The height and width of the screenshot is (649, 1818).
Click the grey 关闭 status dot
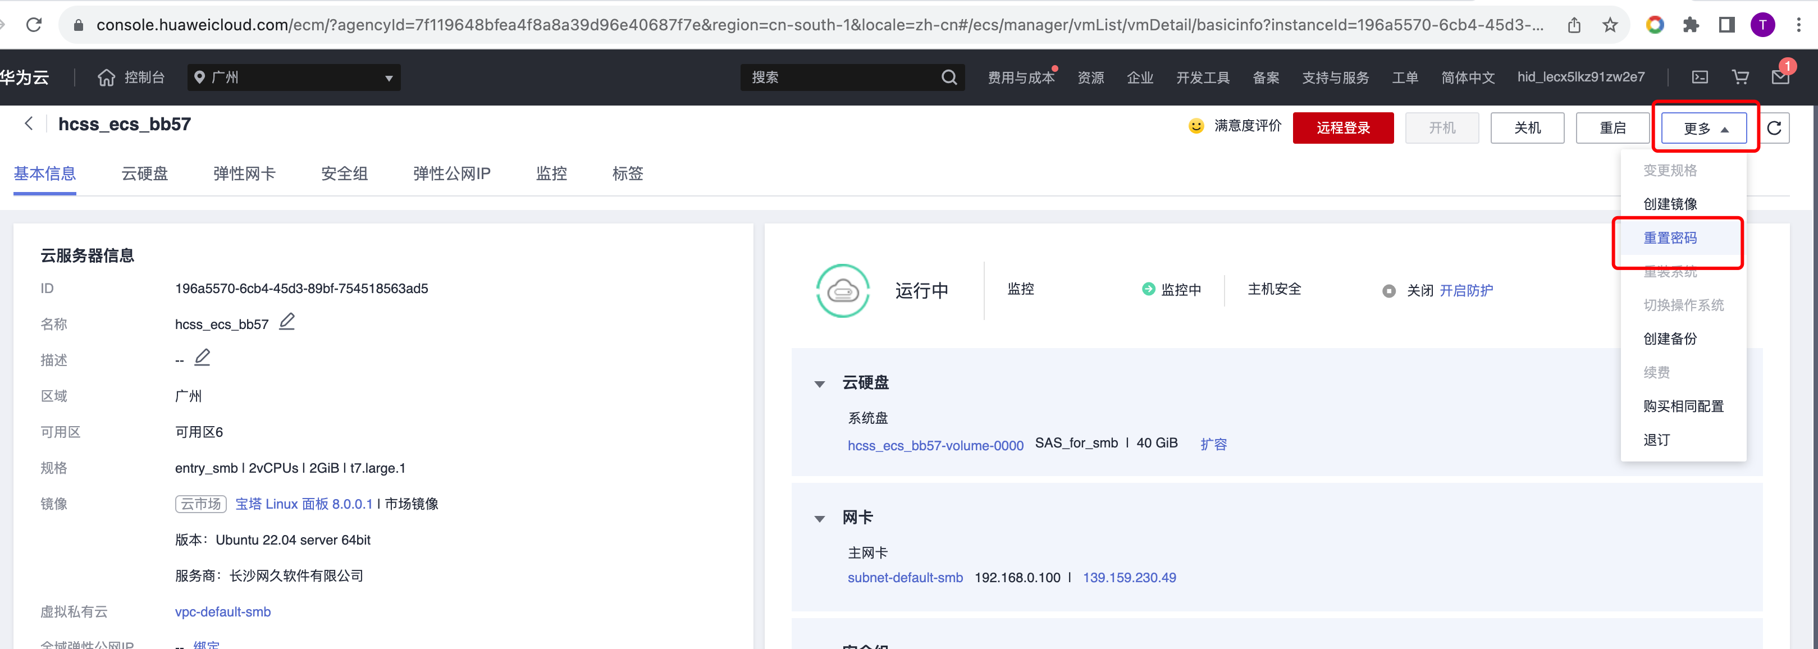click(x=1388, y=291)
